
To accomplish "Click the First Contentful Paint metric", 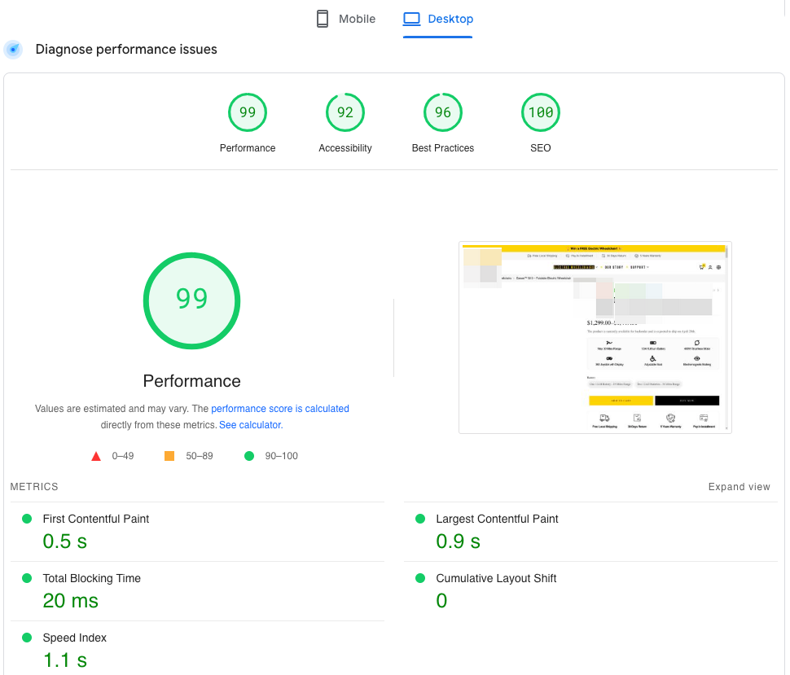I will tap(96, 519).
